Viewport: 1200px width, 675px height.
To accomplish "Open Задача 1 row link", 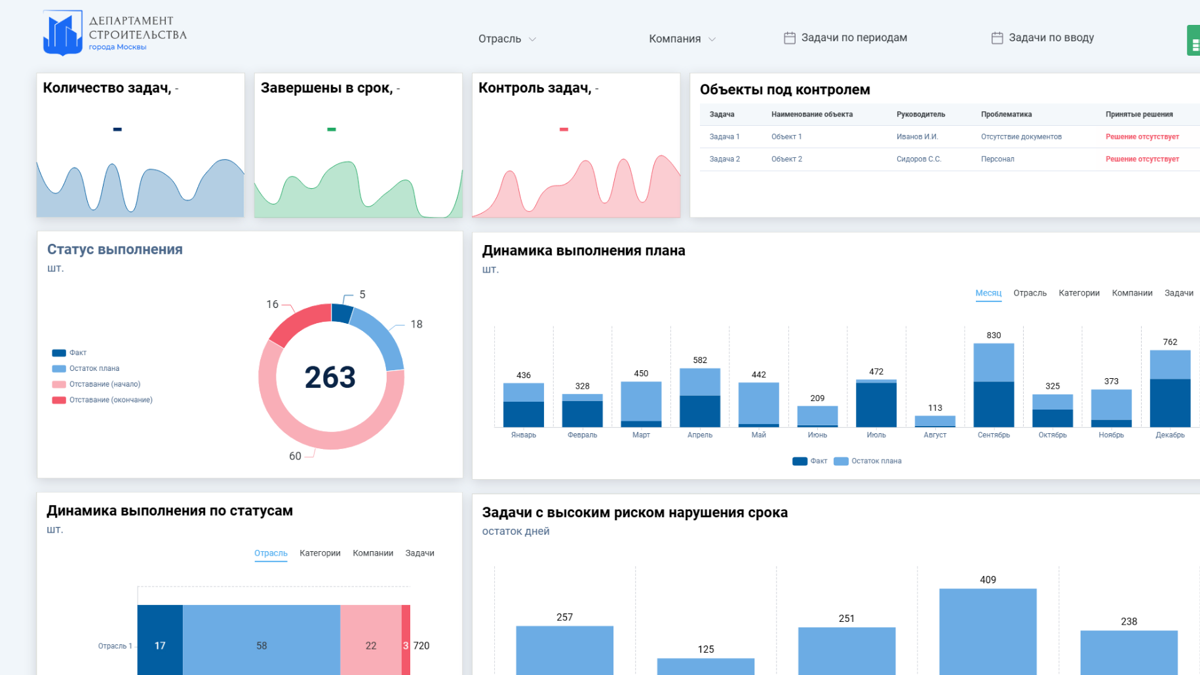I will [x=724, y=137].
